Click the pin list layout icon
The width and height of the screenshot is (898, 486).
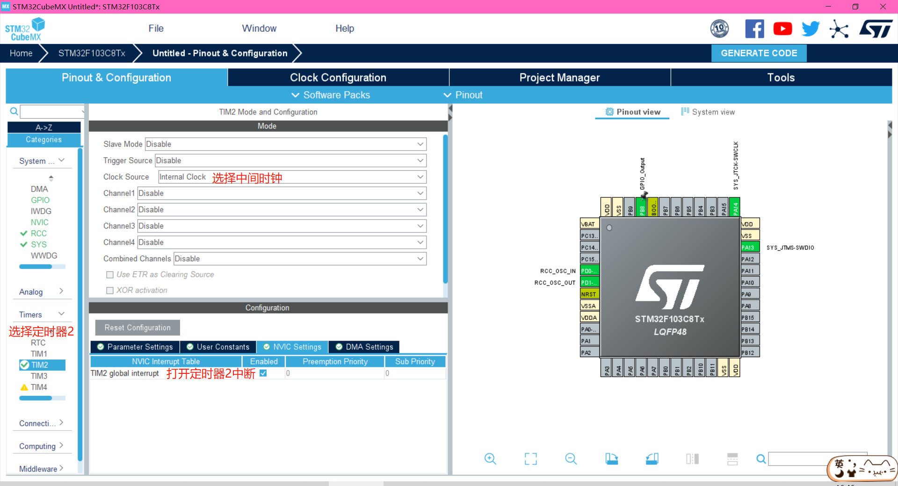[x=732, y=459]
